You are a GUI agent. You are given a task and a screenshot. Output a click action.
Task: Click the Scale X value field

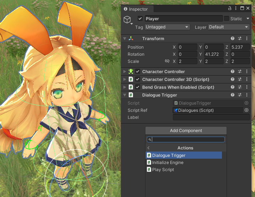click(x=187, y=61)
